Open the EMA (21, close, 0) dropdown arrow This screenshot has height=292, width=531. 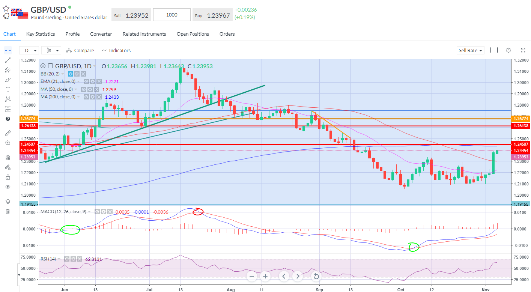click(78, 81)
